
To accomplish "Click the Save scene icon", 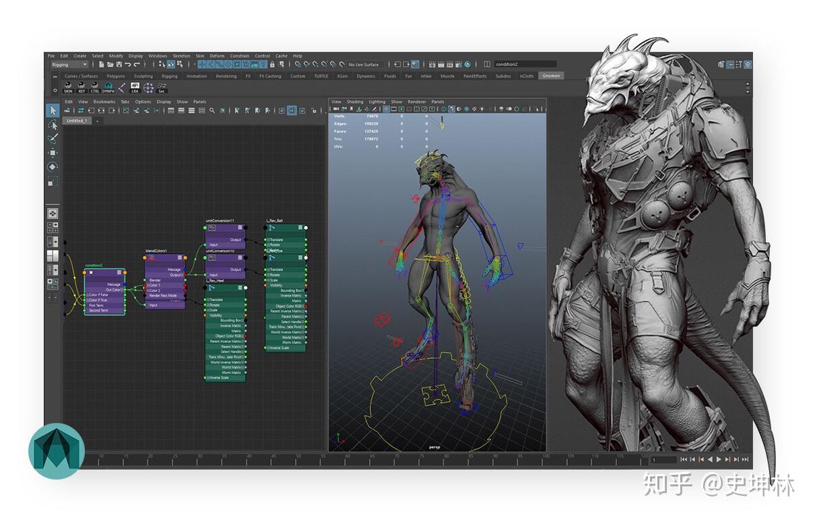I will point(119,65).
